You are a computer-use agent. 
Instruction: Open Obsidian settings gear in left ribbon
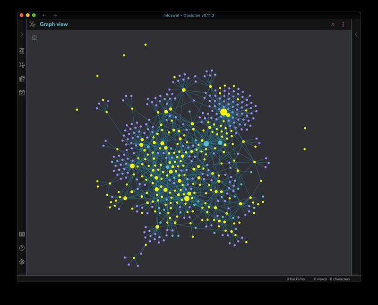22,261
